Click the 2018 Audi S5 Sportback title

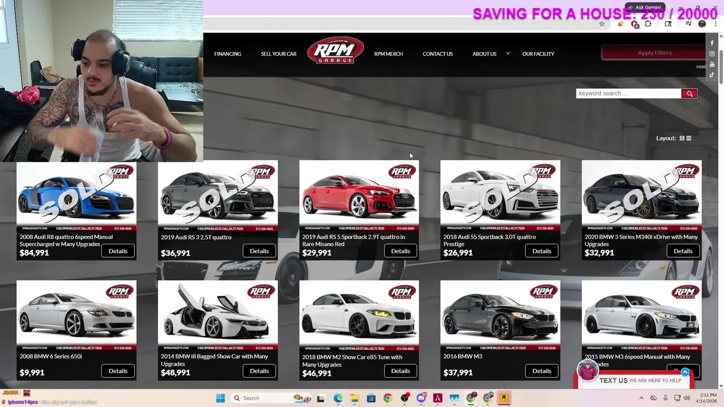489,240
